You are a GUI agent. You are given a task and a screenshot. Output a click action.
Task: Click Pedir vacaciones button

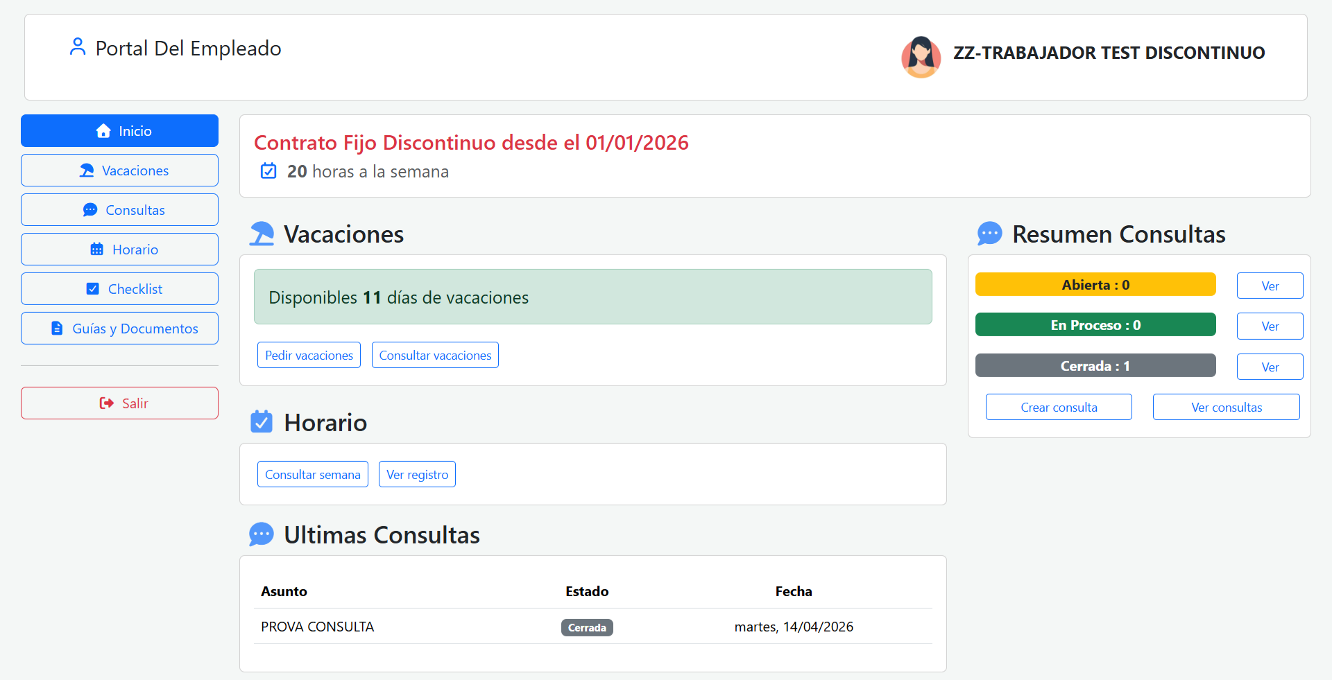click(x=309, y=355)
